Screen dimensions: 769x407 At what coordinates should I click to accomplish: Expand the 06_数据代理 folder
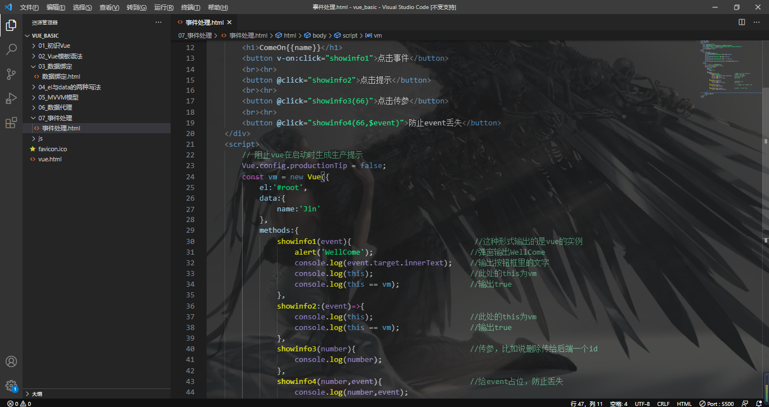(96, 107)
